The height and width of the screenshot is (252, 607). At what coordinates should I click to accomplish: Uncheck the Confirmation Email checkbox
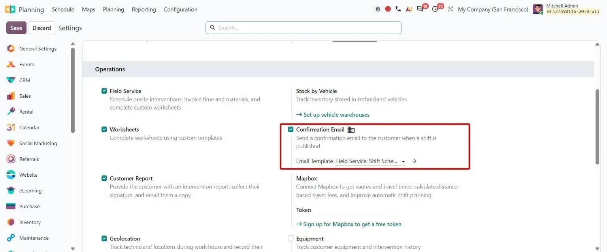click(x=291, y=129)
